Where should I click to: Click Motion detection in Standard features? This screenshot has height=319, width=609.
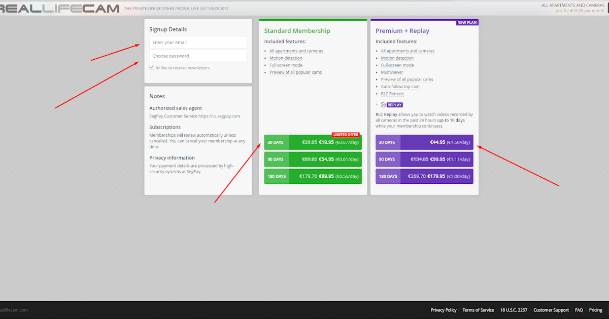286,58
